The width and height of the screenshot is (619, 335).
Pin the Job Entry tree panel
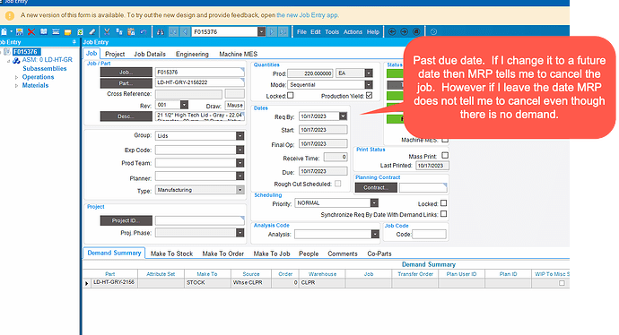(74, 42)
